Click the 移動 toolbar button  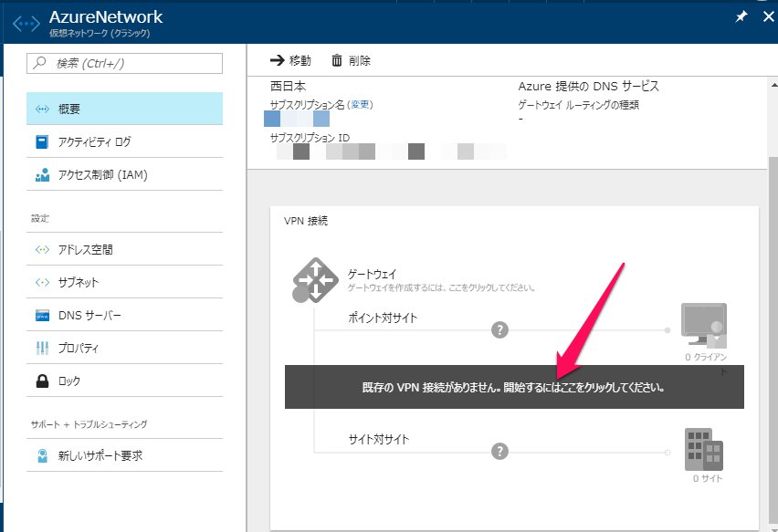pyautogui.click(x=290, y=60)
